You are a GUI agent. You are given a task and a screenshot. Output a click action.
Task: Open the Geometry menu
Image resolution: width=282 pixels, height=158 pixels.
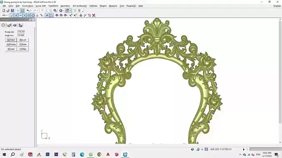[x=65, y=6]
